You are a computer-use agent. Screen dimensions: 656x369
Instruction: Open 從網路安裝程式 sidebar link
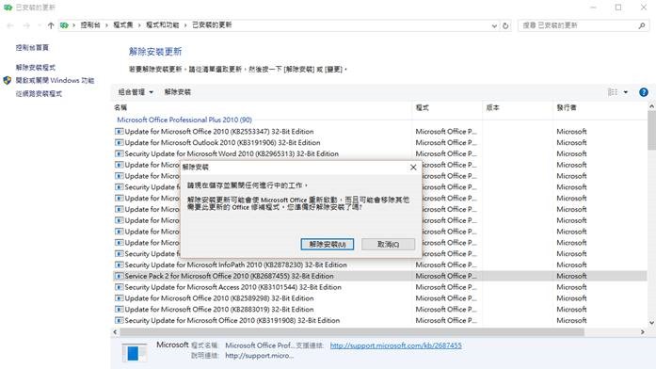[x=39, y=94]
